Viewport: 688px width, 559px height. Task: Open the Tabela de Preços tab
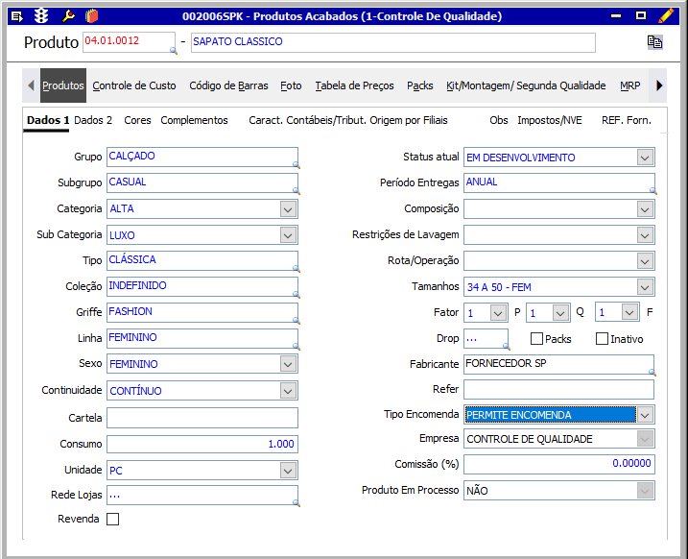354,85
